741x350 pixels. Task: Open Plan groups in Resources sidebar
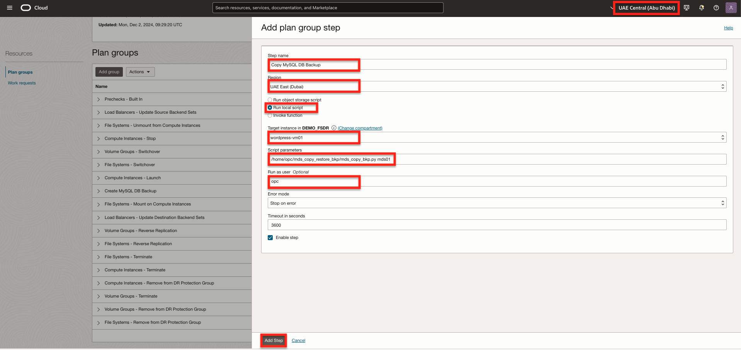pos(20,72)
